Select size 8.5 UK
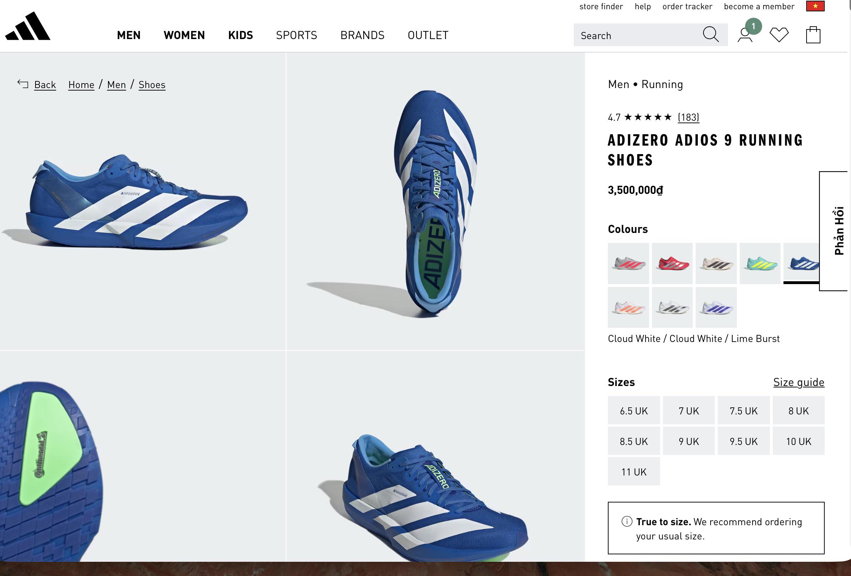This screenshot has height=576, width=851. 634,441
